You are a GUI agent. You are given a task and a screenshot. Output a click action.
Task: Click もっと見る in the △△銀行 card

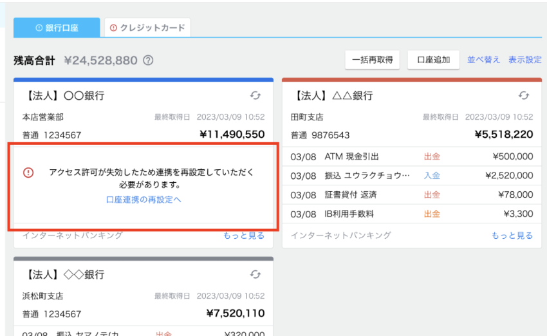[512, 236]
